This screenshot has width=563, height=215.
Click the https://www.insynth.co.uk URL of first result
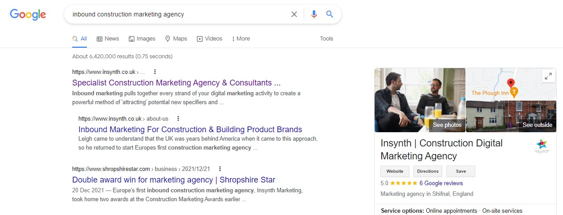pyautogui.click(x=104, y=72)
